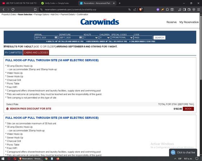202x161 pixels.
Task: Open Windows Start menu
Action: click(3, 159)
